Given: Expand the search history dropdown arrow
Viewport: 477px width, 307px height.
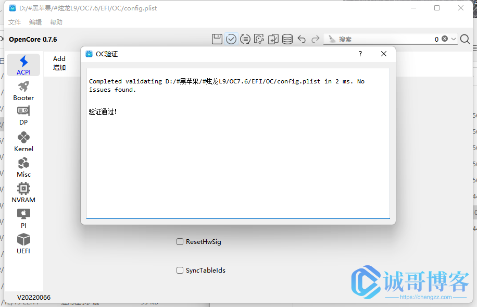Looking at the screenshot, I should (x=453, y=39).
